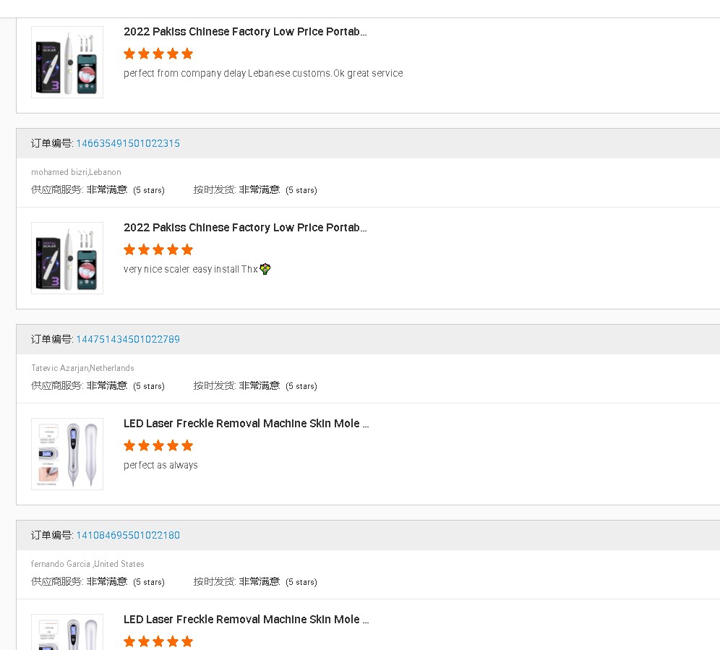Open order 146635491501022315
This screenshot has width=720, height=650.
tap(127, 143)
